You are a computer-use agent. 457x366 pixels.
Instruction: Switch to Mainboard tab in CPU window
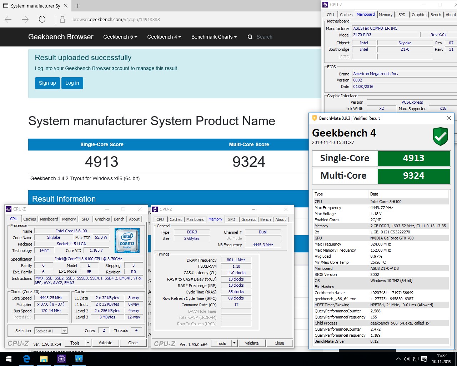(49, 219)
